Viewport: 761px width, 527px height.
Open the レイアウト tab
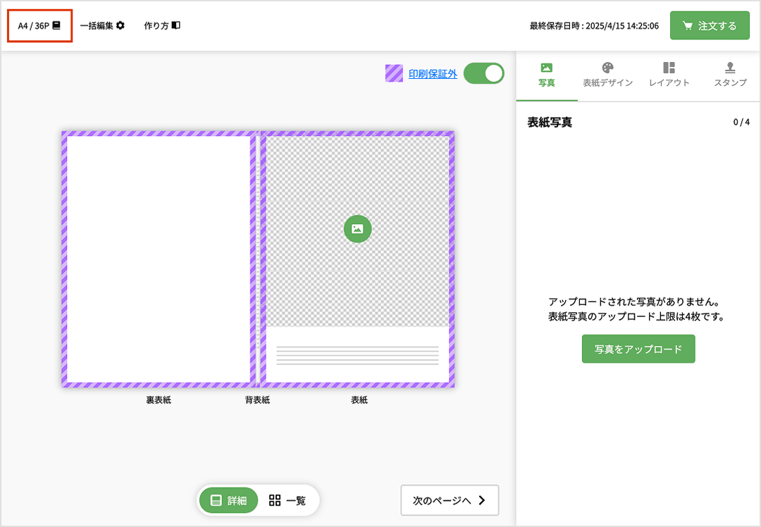669,75
